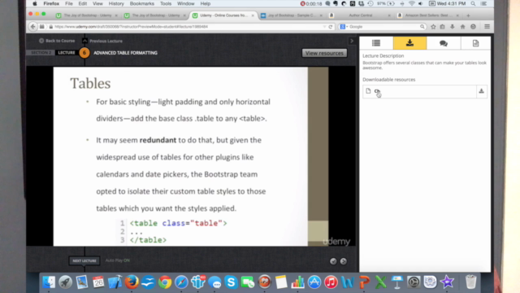
Task: Click the round arrow icon beside the checkmark
Action: click(343, 261)
